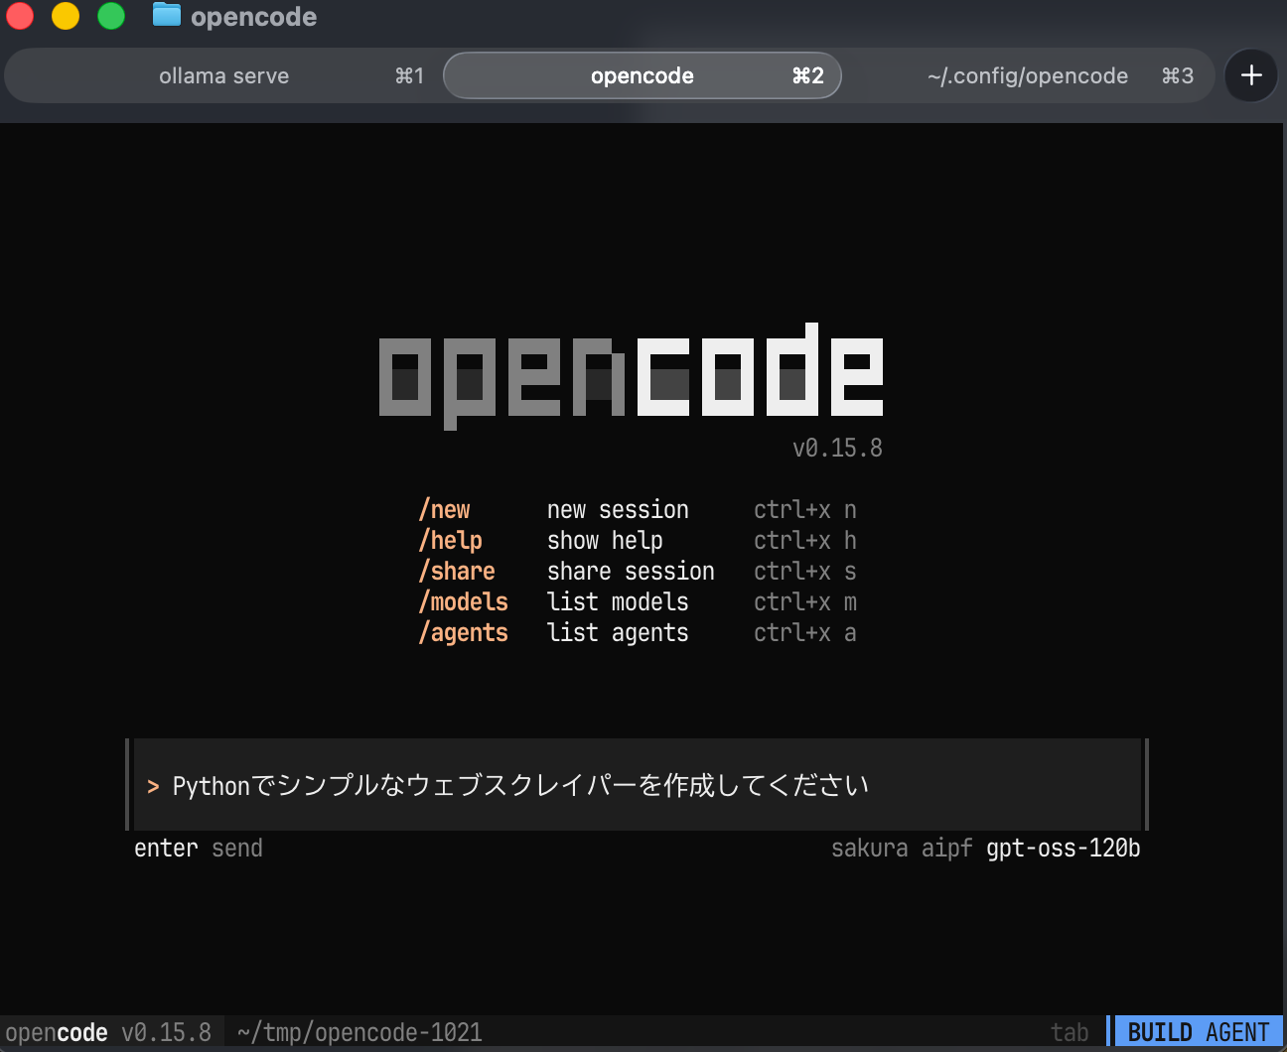Image resolution: width=1287 pixels, height=1052 pixels.
Task: Click the yellow minimize window button
Action: [66, 16]
